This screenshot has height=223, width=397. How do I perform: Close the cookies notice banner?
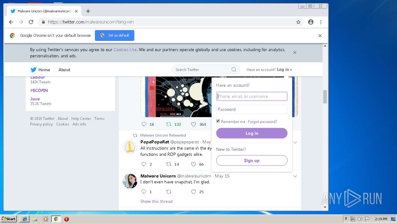(295, 52)
